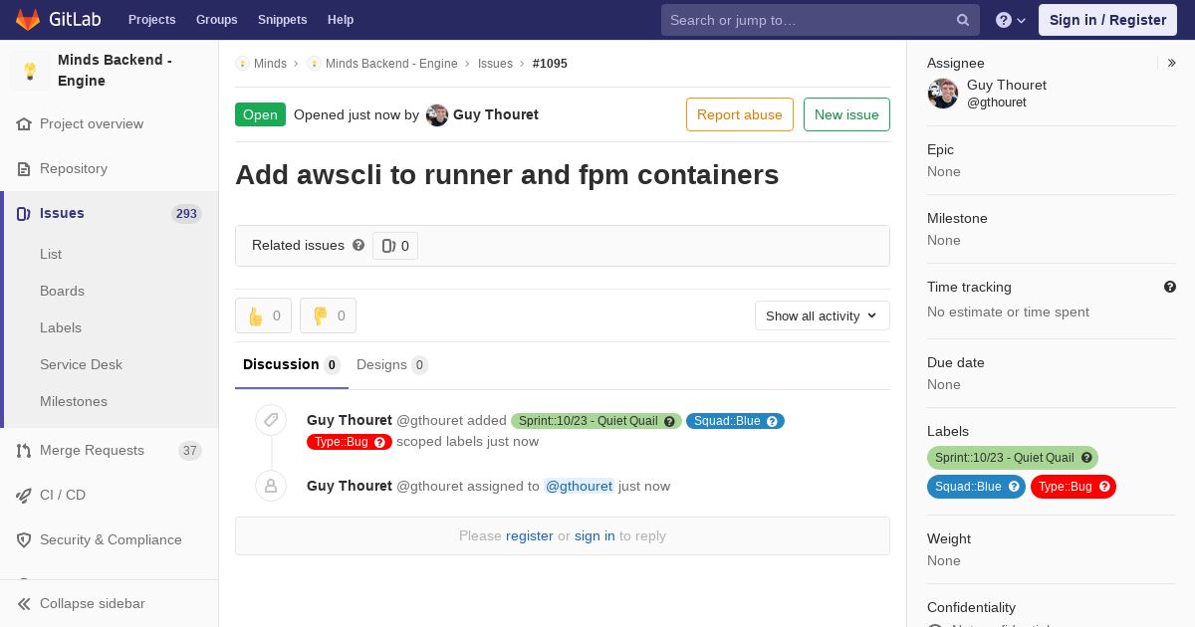Click Sign in / Register button
Screen dimensions: 1195x627
pos(1107,20)
